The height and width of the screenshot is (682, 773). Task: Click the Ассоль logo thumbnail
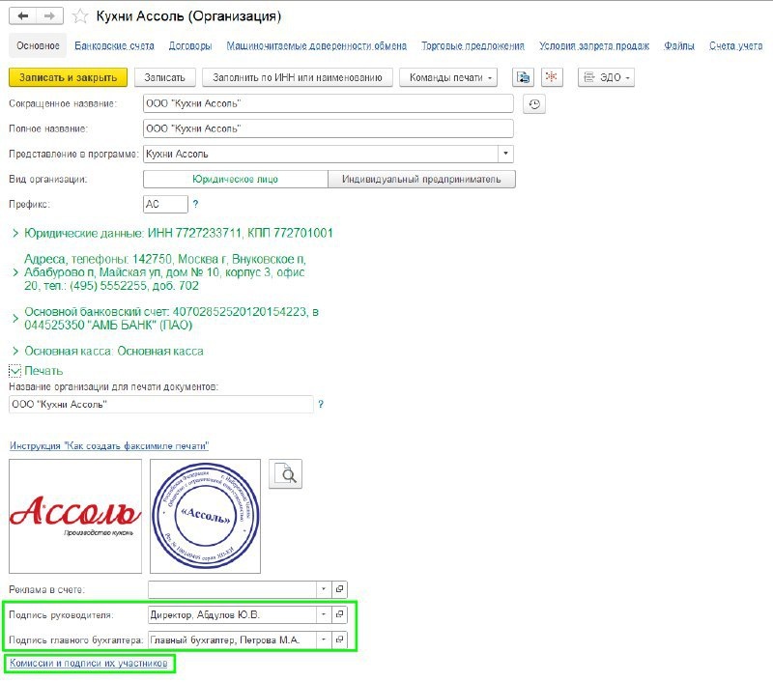click(x=75, y=516)
